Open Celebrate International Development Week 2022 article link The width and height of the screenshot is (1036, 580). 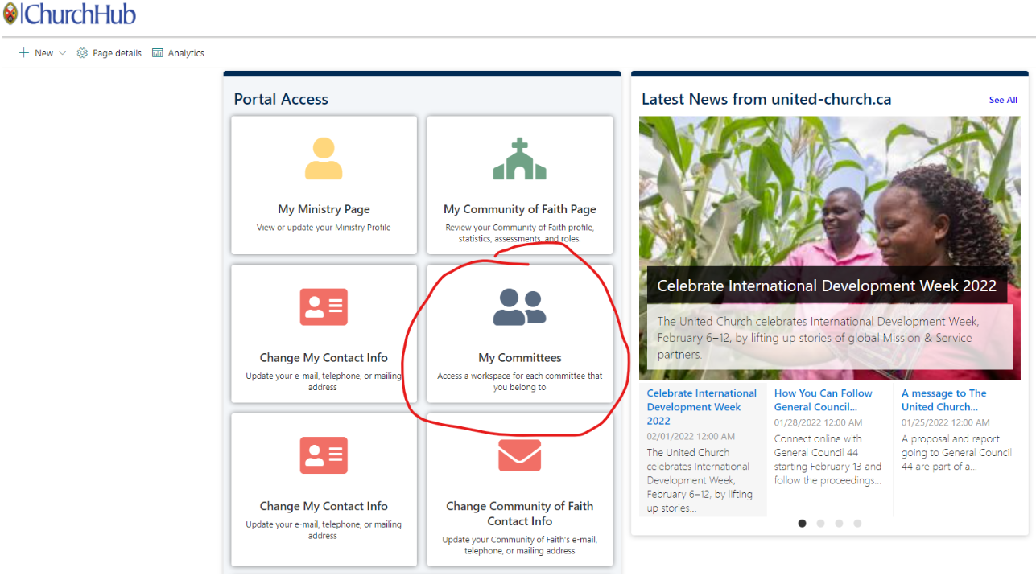(702, 407)
